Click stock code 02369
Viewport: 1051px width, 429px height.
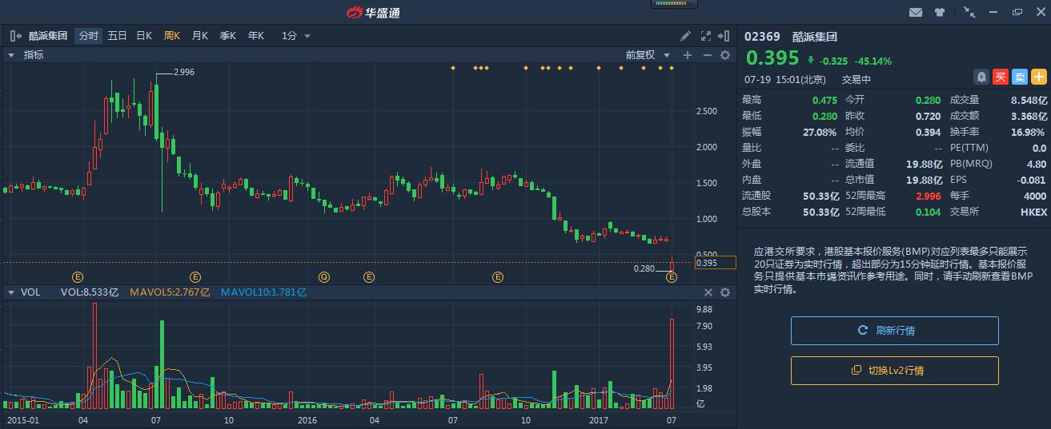762,36
